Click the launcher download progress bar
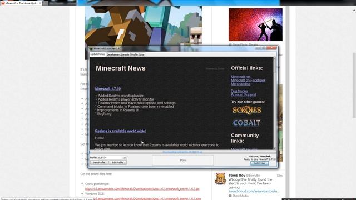 (x=182, y=152)
